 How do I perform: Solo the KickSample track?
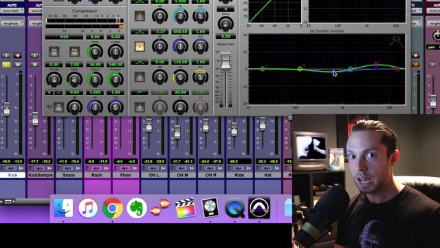pyautogui.click(x=34, y=64)
